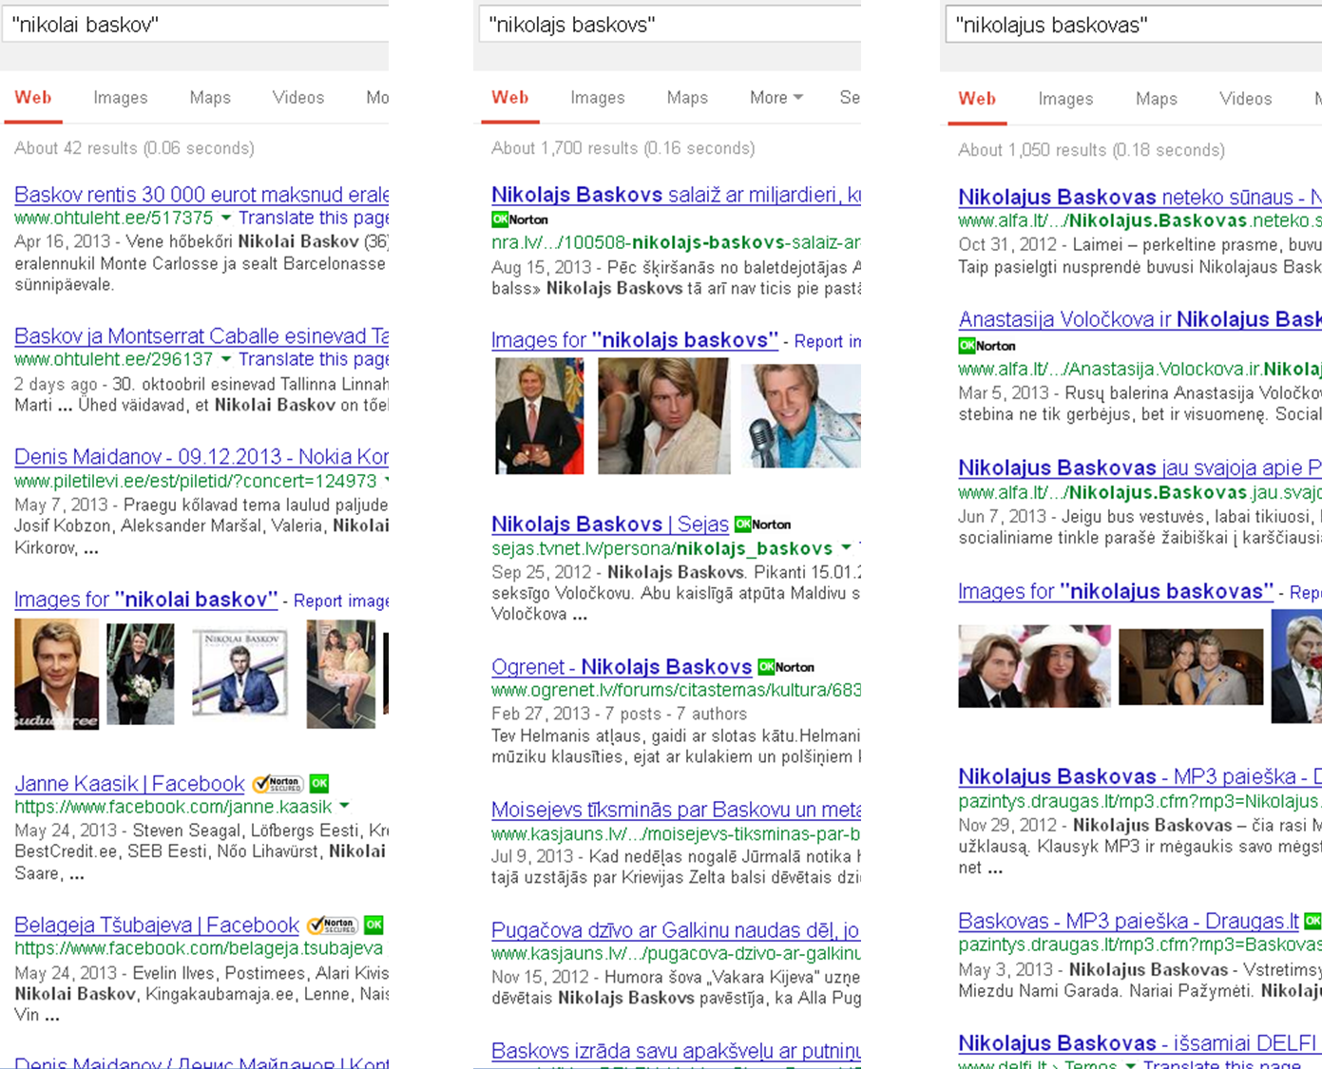Open "Pugačova dzīvo ar Galkinu naudas dēļ" result

[x=676, y=930]
